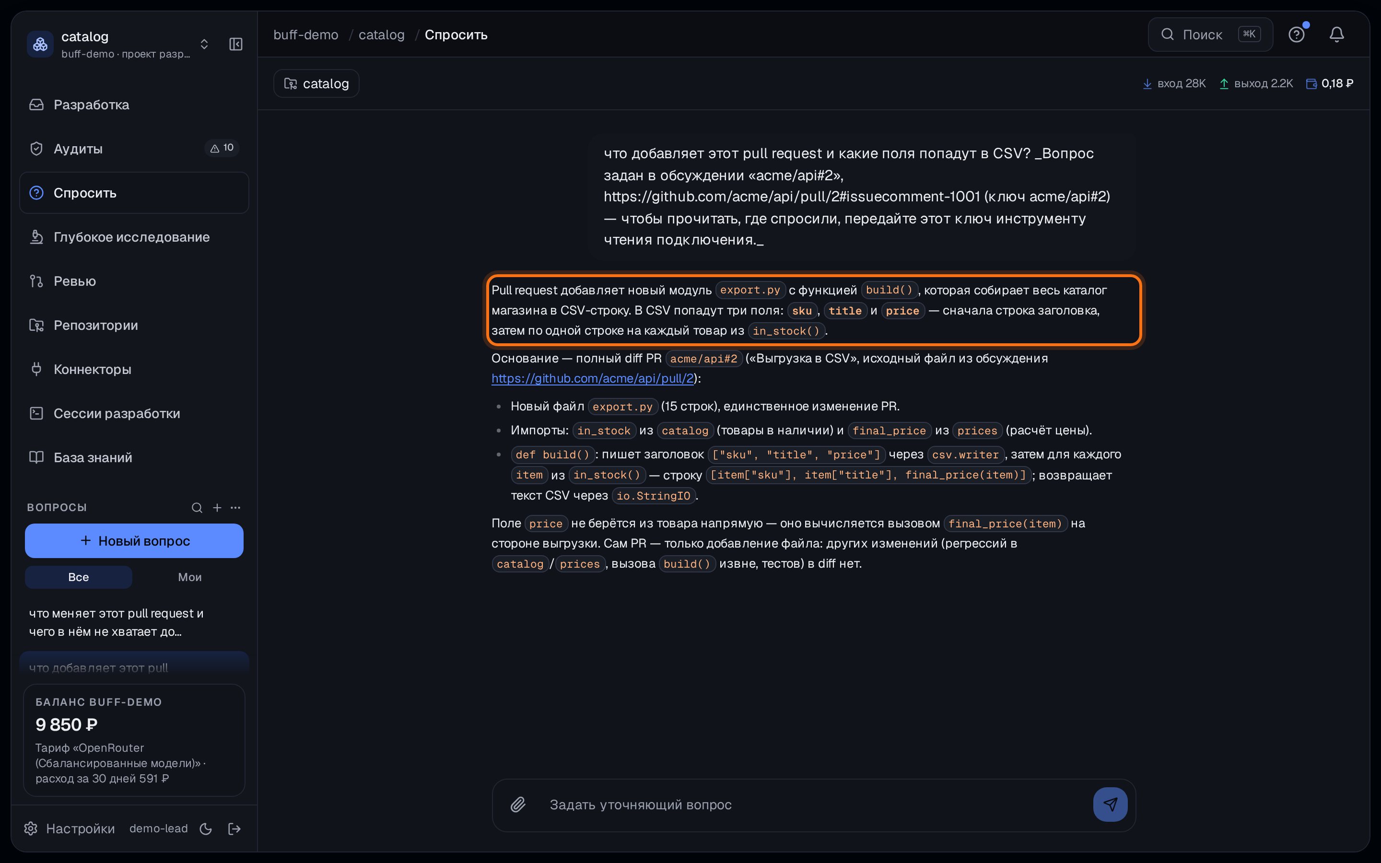The height and width of the screenshot is (863, 1381).
Task: Add a question with plus icon in Вопросы
Action: [x=217, y=507]
